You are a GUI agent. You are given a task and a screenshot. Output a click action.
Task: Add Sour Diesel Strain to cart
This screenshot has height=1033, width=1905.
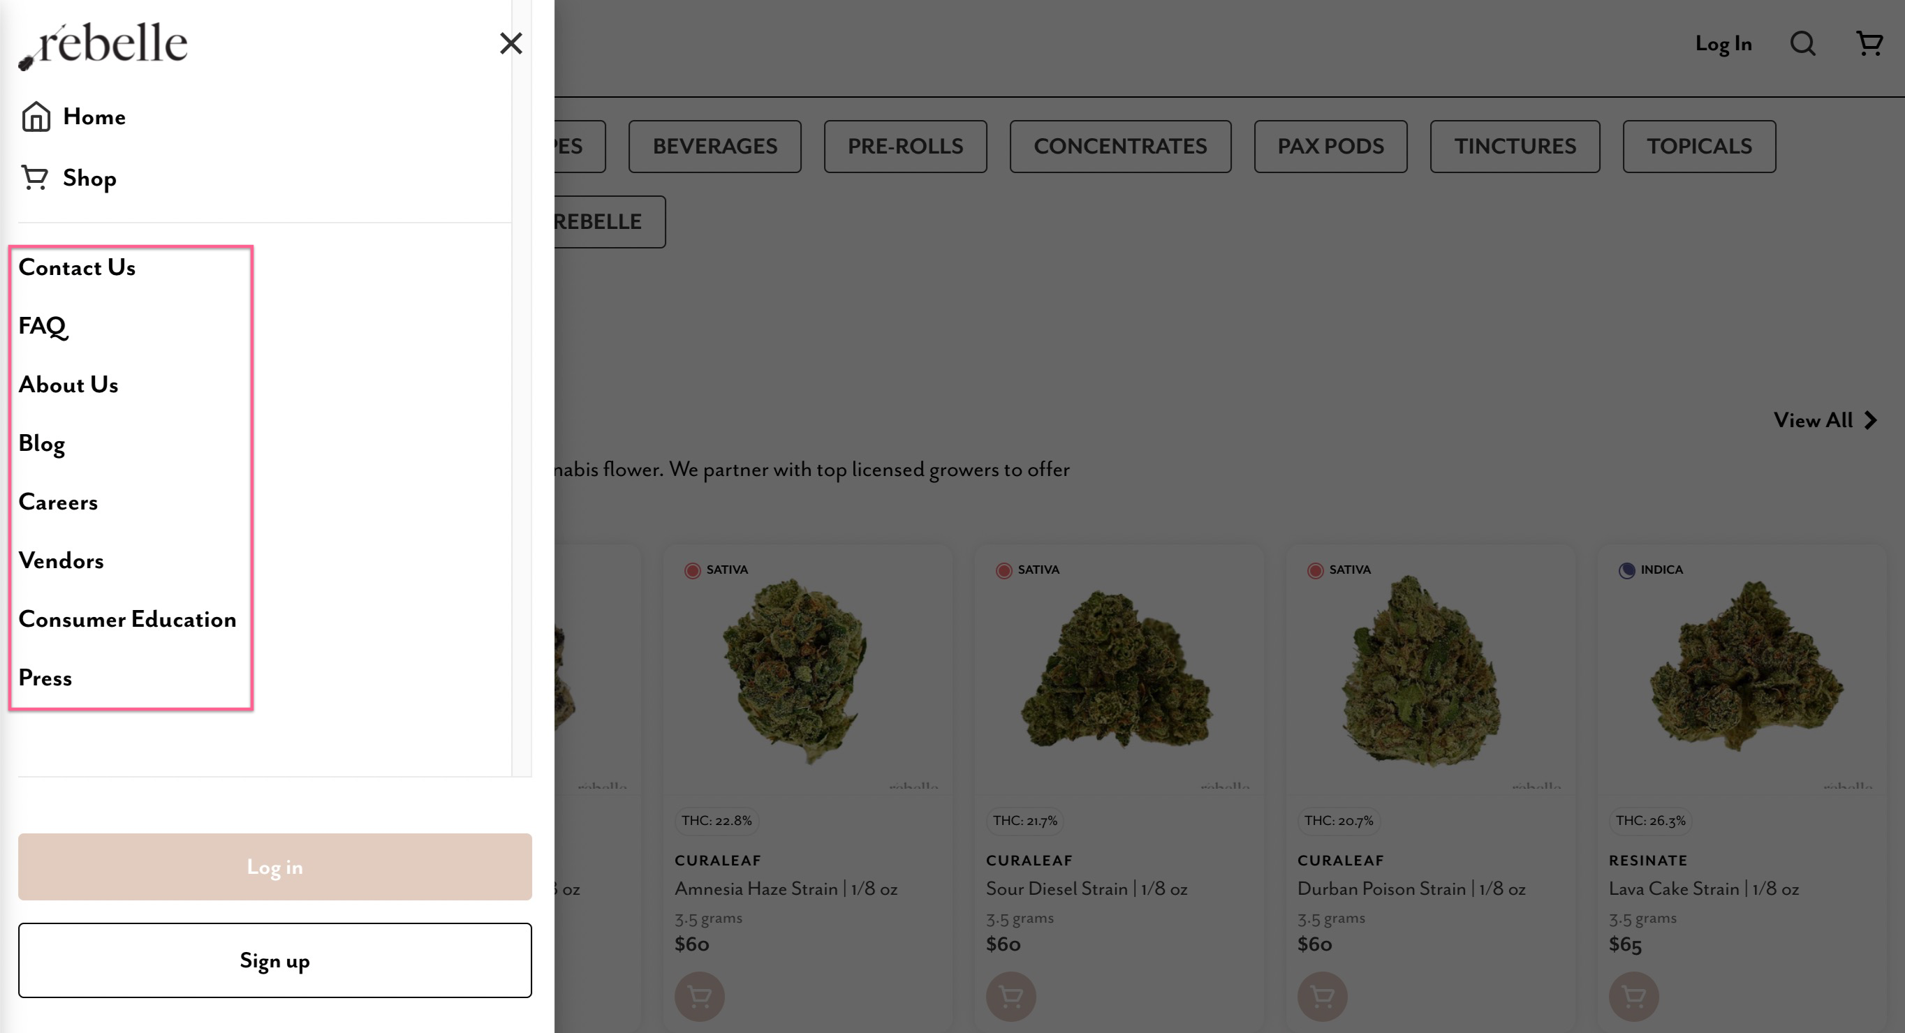pyautogui.click(x=1010, y=997)
